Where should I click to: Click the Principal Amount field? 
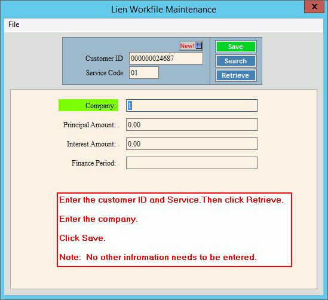(192, 125)
